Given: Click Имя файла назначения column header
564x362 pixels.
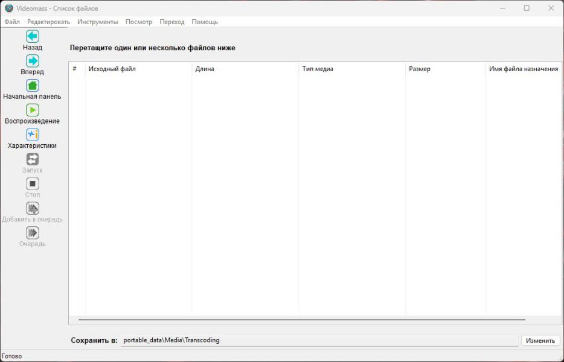Looking at the screenshot, I should 524,69.
